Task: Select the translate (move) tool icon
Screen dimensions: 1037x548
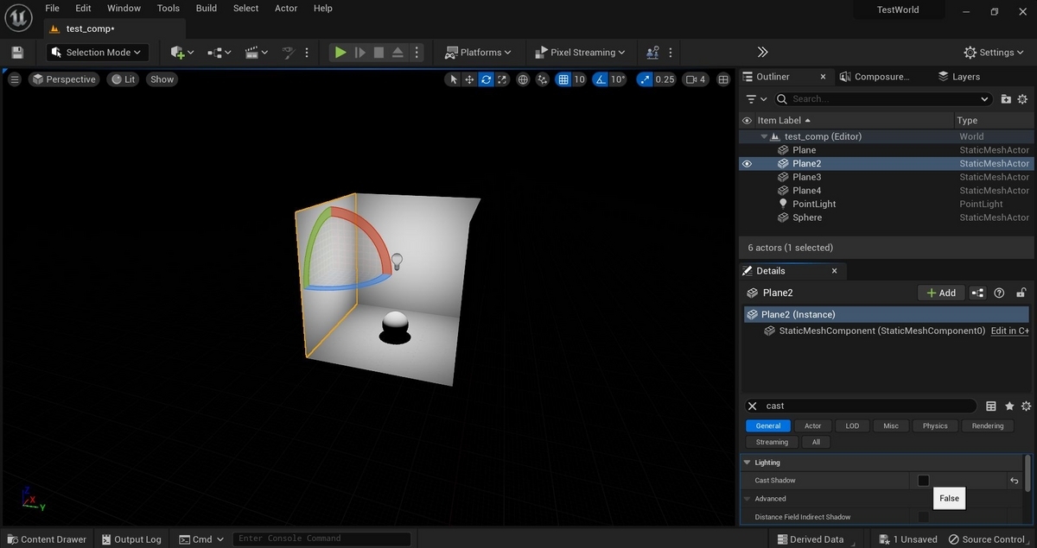Action: tap(469, 79)
